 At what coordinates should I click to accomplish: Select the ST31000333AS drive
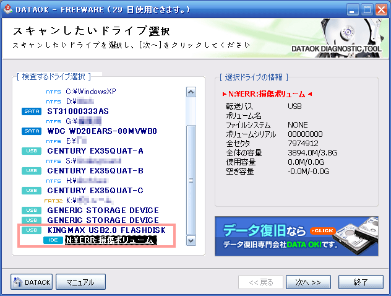point(78,111)
